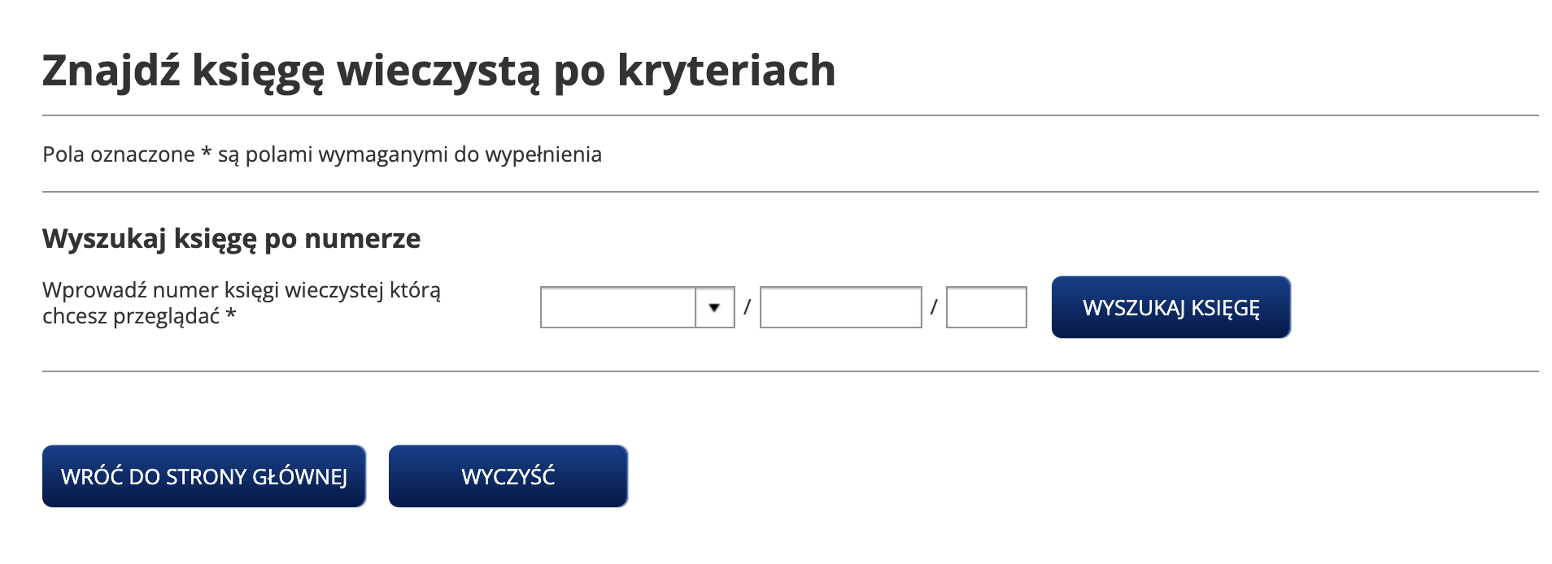Click the "Wprowadź numer księgi wieczystej" label
Screen dimensions: 1552x564
click(242, 290)
